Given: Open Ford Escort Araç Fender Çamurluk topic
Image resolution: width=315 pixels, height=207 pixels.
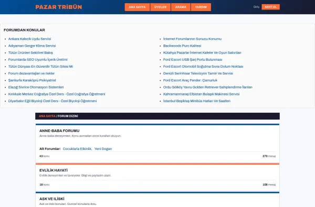Looking at the screenshot, I should [x=190, y=80].
